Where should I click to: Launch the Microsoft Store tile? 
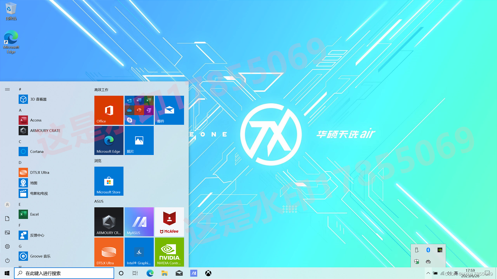point(109,181)
